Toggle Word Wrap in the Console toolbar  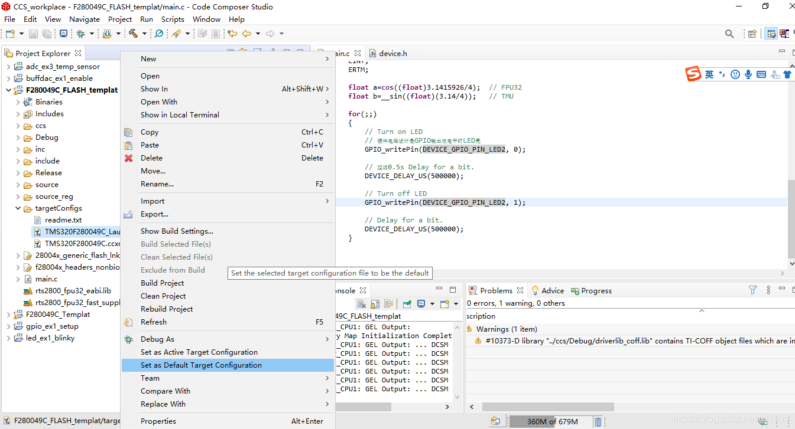[x=388, y=304]
